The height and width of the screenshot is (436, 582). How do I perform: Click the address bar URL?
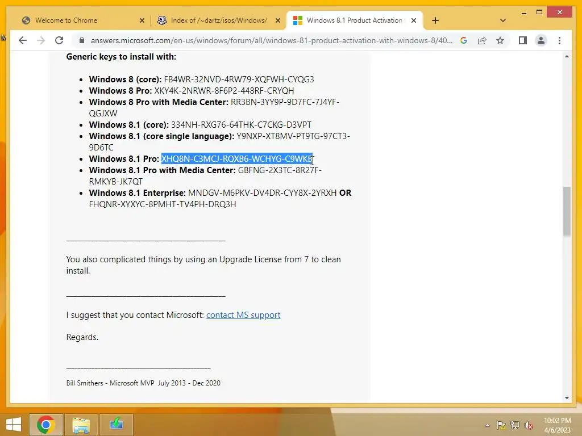(x=271, y=40)
